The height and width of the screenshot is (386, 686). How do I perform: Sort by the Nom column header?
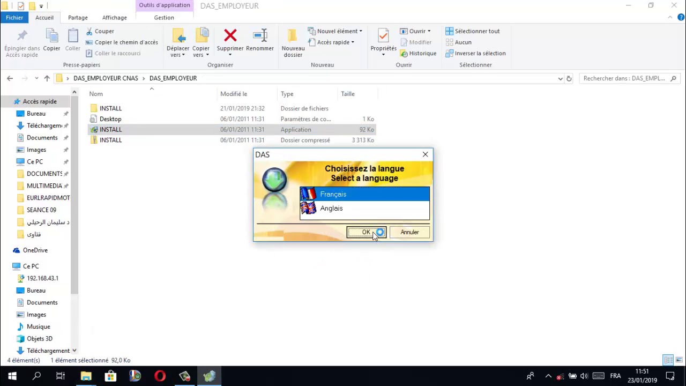pyautogui.click(x=153, y=94)
